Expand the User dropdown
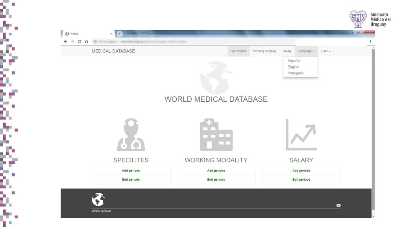403x227 pixels. pyautogui.click(x=326, y=51)
